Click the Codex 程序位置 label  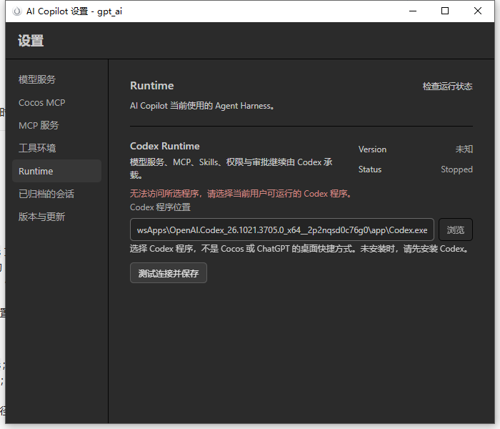161,207
